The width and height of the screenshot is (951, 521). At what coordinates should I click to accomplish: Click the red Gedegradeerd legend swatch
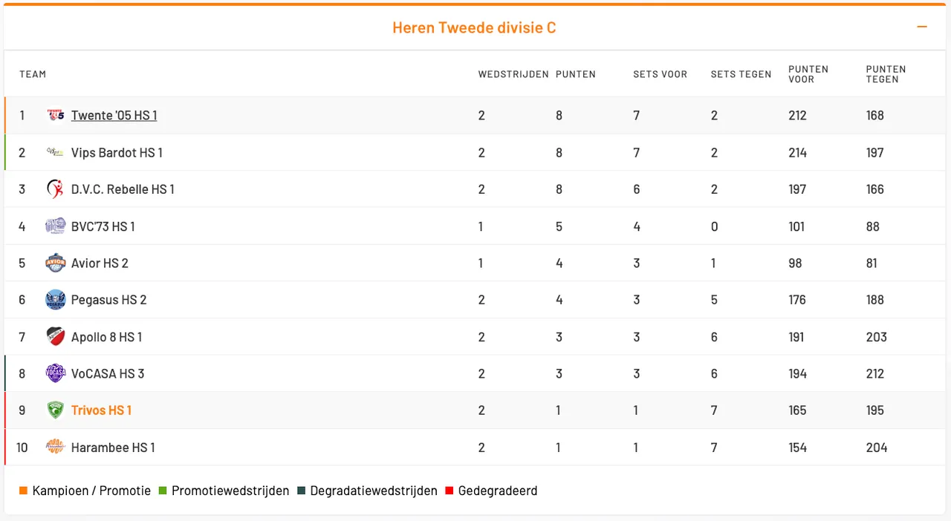pos(449,491)
